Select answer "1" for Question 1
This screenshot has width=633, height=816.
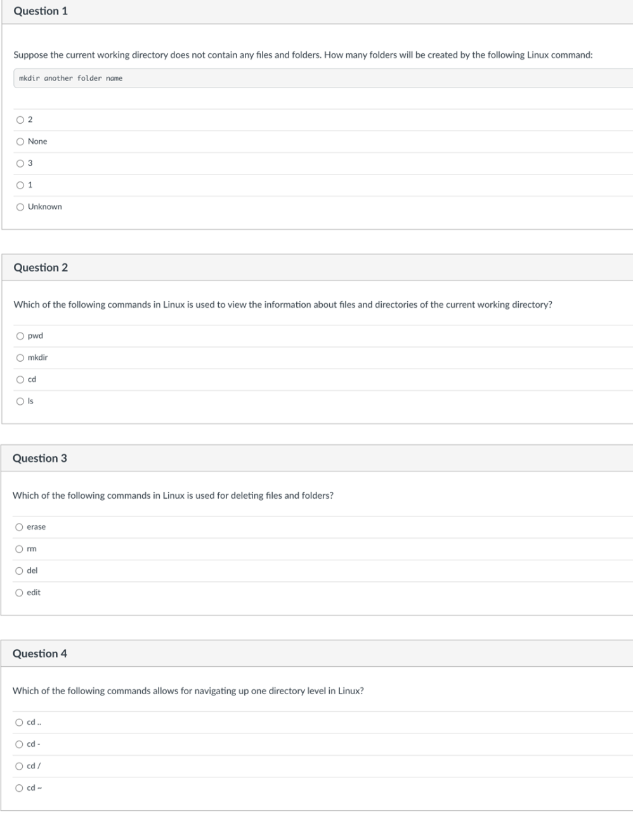(x=20, y=185)
